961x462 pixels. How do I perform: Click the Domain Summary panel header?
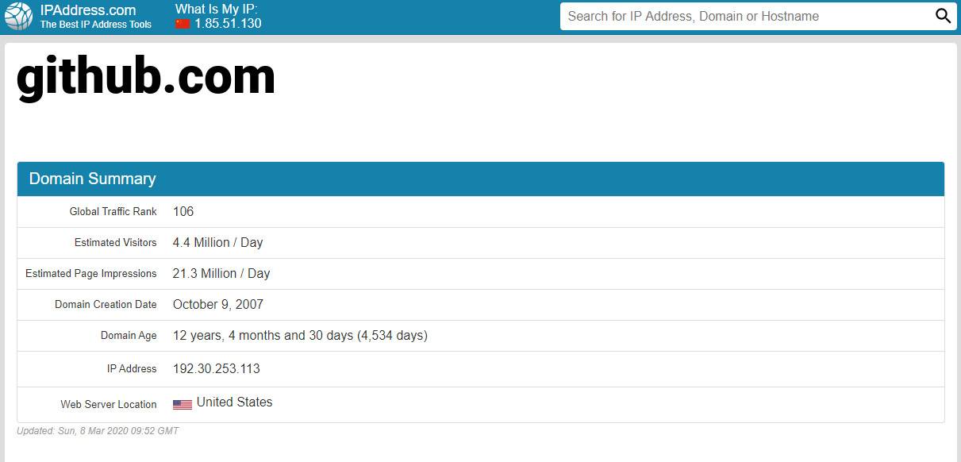pos(481,179)
